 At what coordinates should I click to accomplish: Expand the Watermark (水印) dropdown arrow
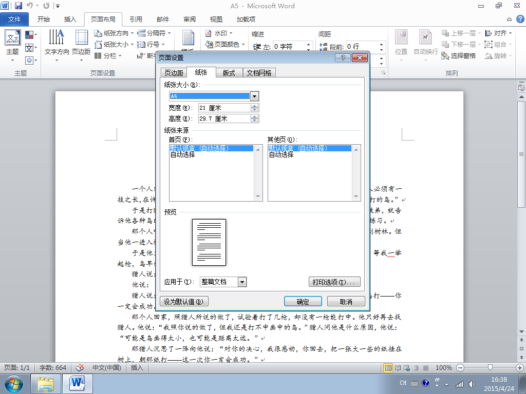[231, 33]
